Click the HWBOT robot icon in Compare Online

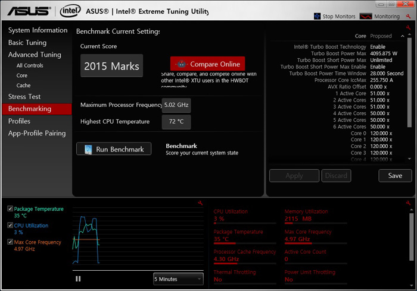pyautogui.click(x=182, y=64)
